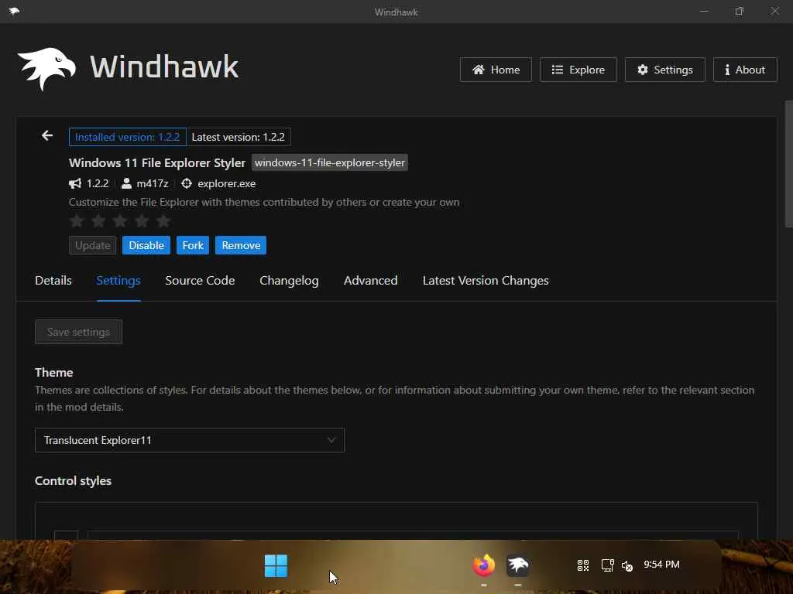The width and height of the screenshot is (793, 594).
Task: Click the Windhawk taskbar icon
Action: point(517,565)
